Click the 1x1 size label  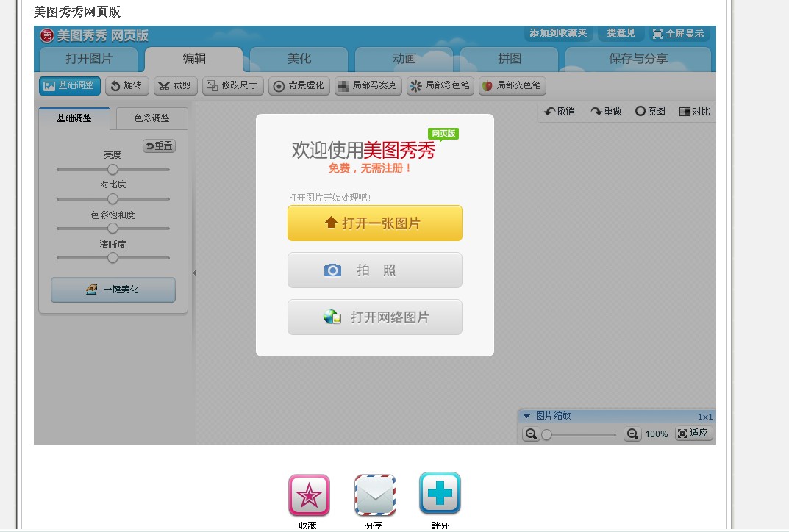705,417
